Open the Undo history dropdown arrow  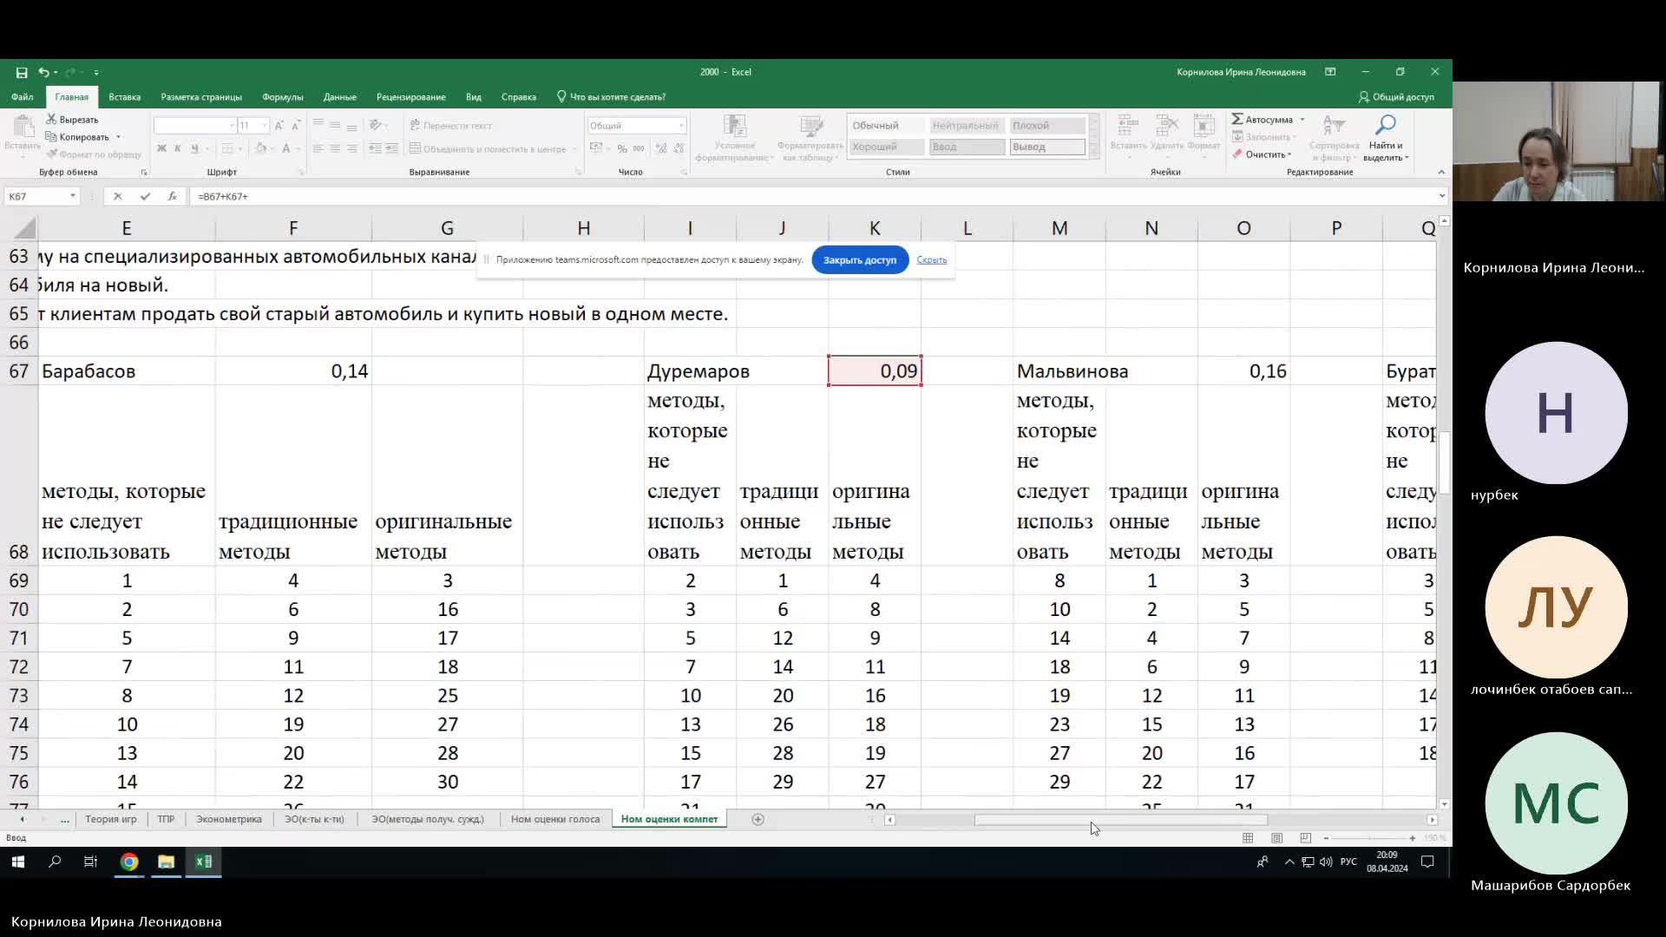pyautogui.click(x=55, y=72)
